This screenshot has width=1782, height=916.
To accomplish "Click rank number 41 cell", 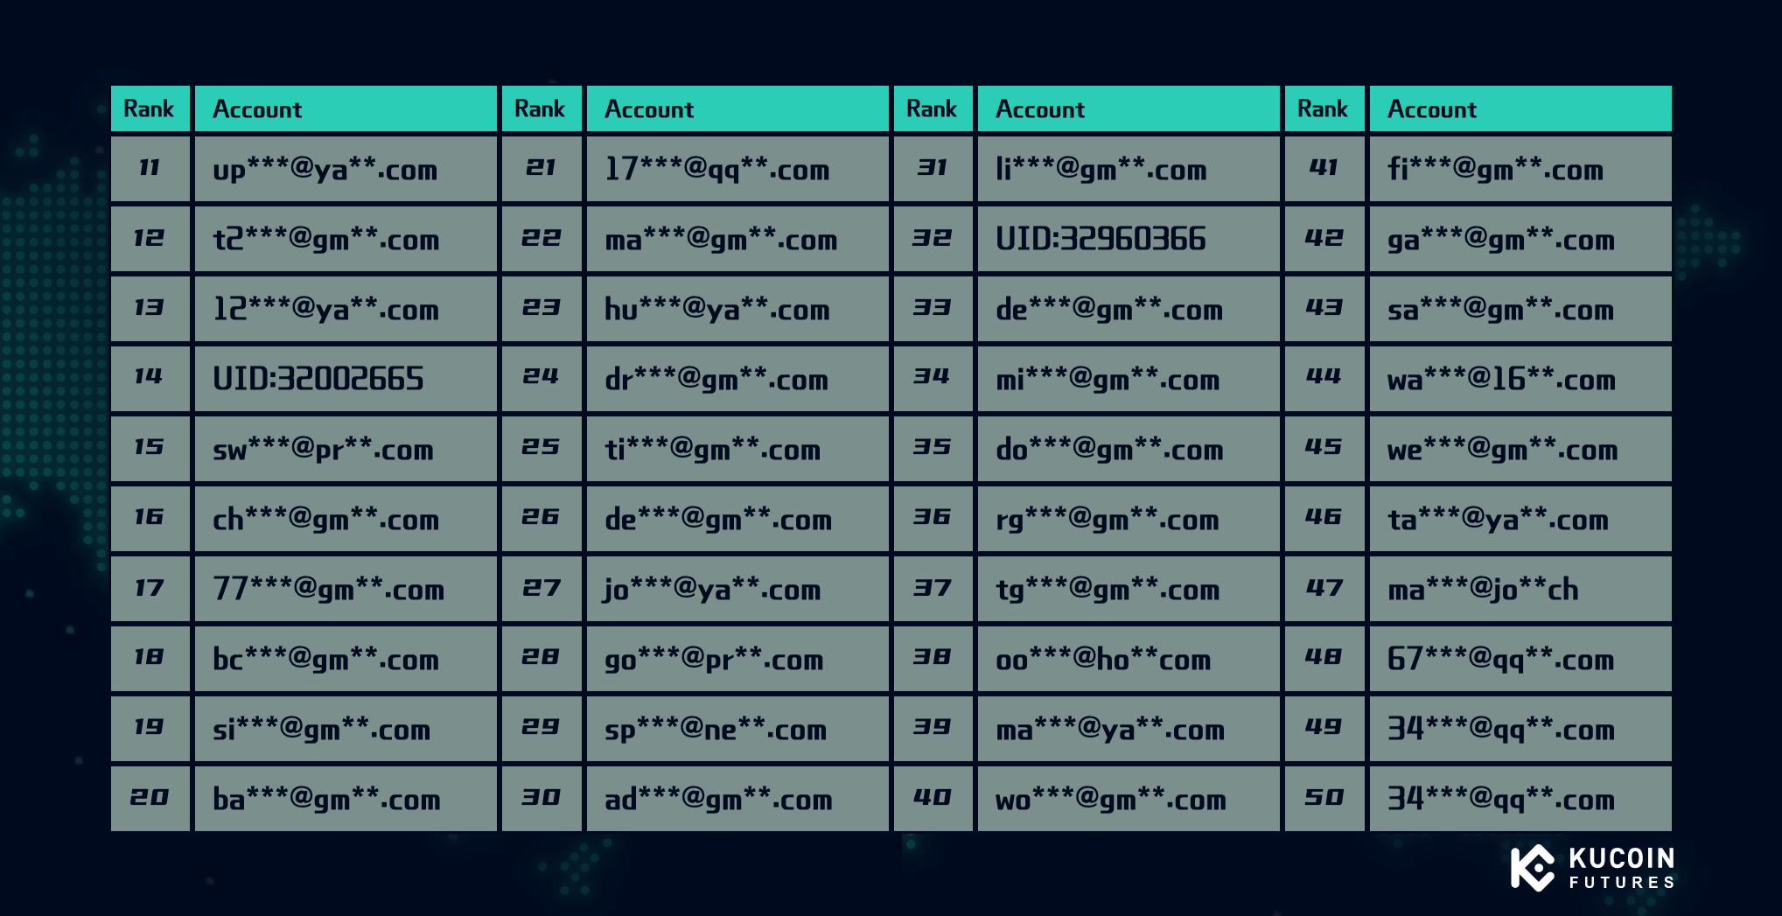I will 1324,169.
